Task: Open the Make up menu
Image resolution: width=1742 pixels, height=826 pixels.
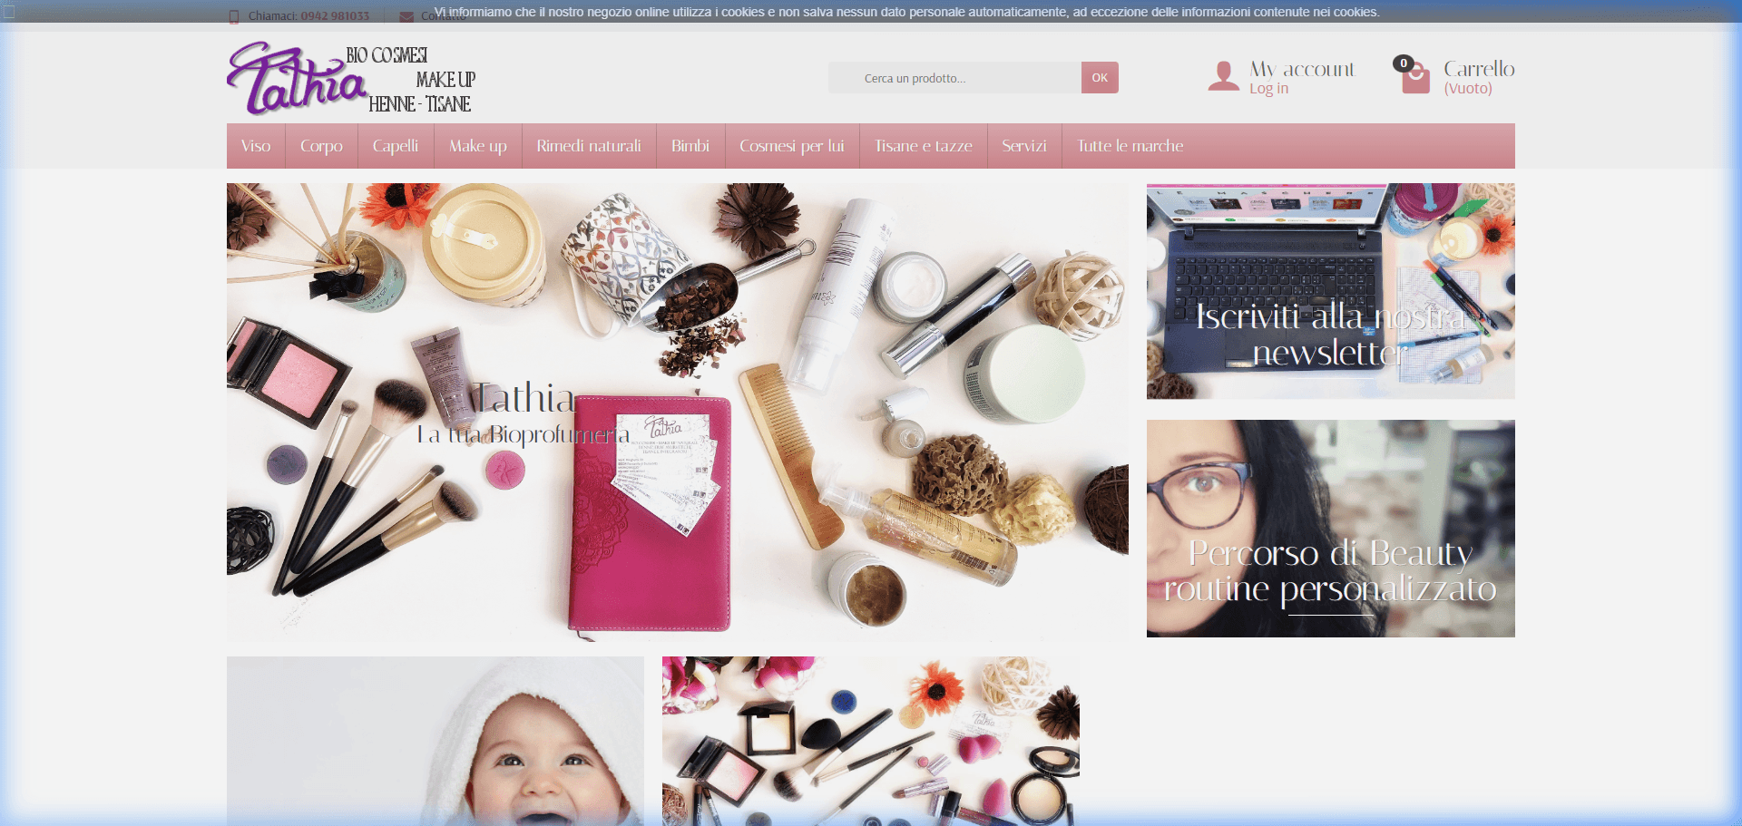Action: pyautogui.click(x=478, y=146)
